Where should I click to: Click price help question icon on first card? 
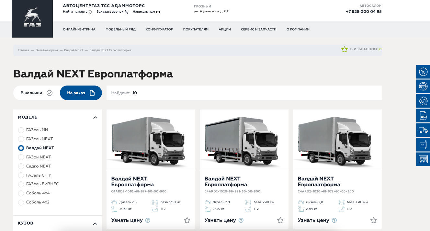(148, 220)
